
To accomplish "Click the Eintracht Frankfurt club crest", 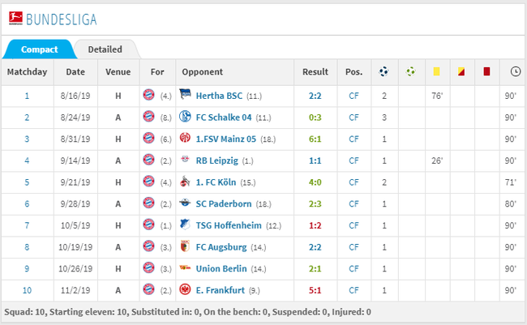I will click(185, 289).
